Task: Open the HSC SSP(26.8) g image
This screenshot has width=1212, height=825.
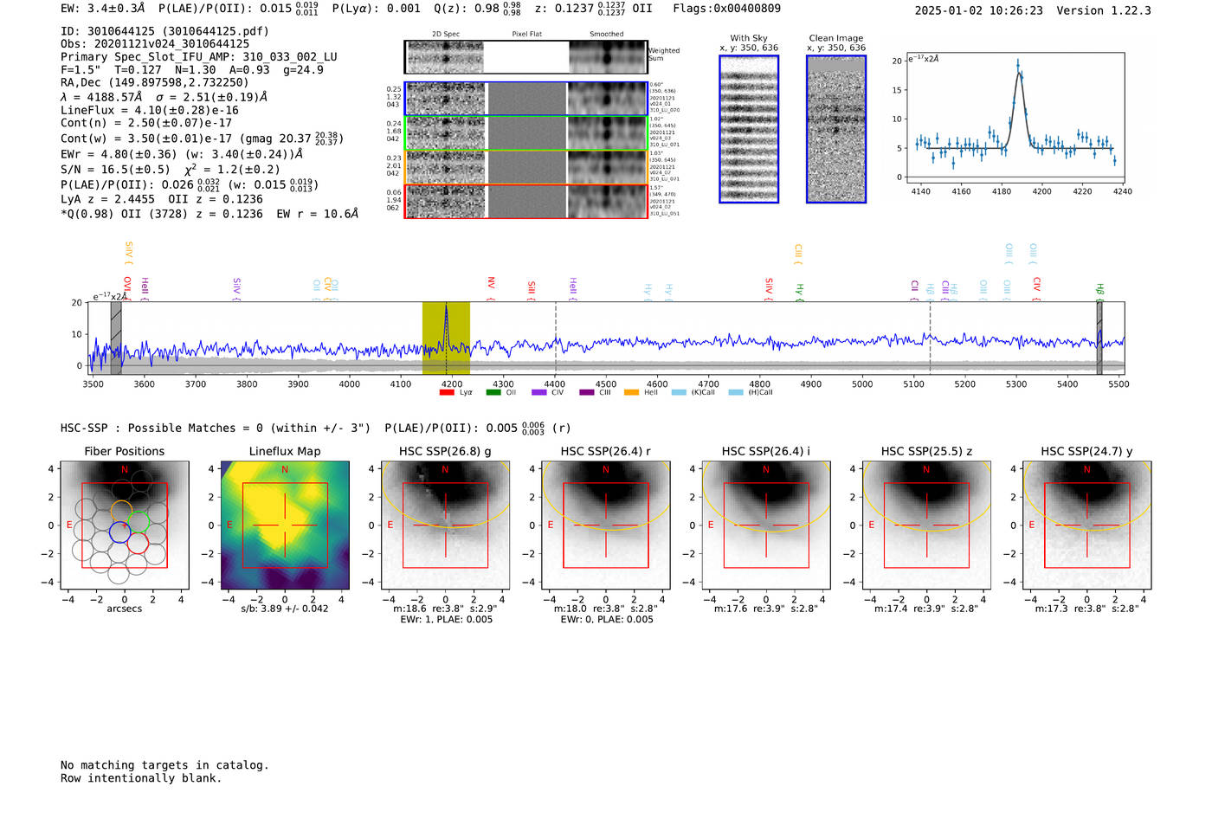Action: (x=446, y=525)
